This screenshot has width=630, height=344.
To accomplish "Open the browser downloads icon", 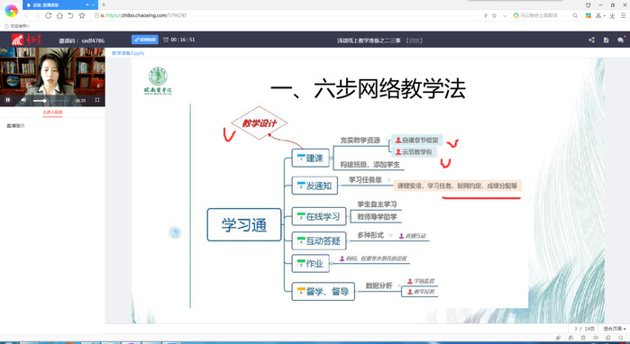I will [612, 15].
